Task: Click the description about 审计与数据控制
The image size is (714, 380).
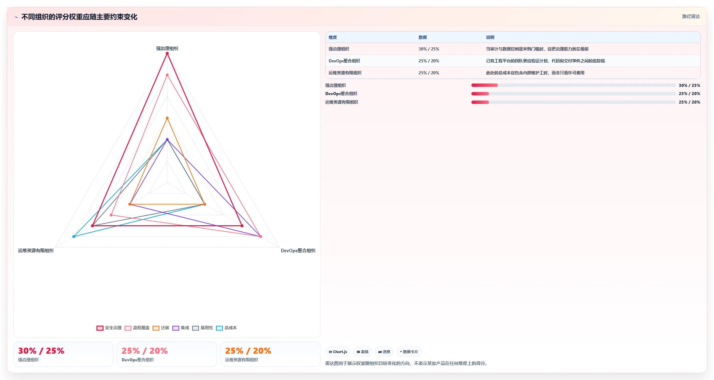Action: pyautogui.click(x=537, y=49)
